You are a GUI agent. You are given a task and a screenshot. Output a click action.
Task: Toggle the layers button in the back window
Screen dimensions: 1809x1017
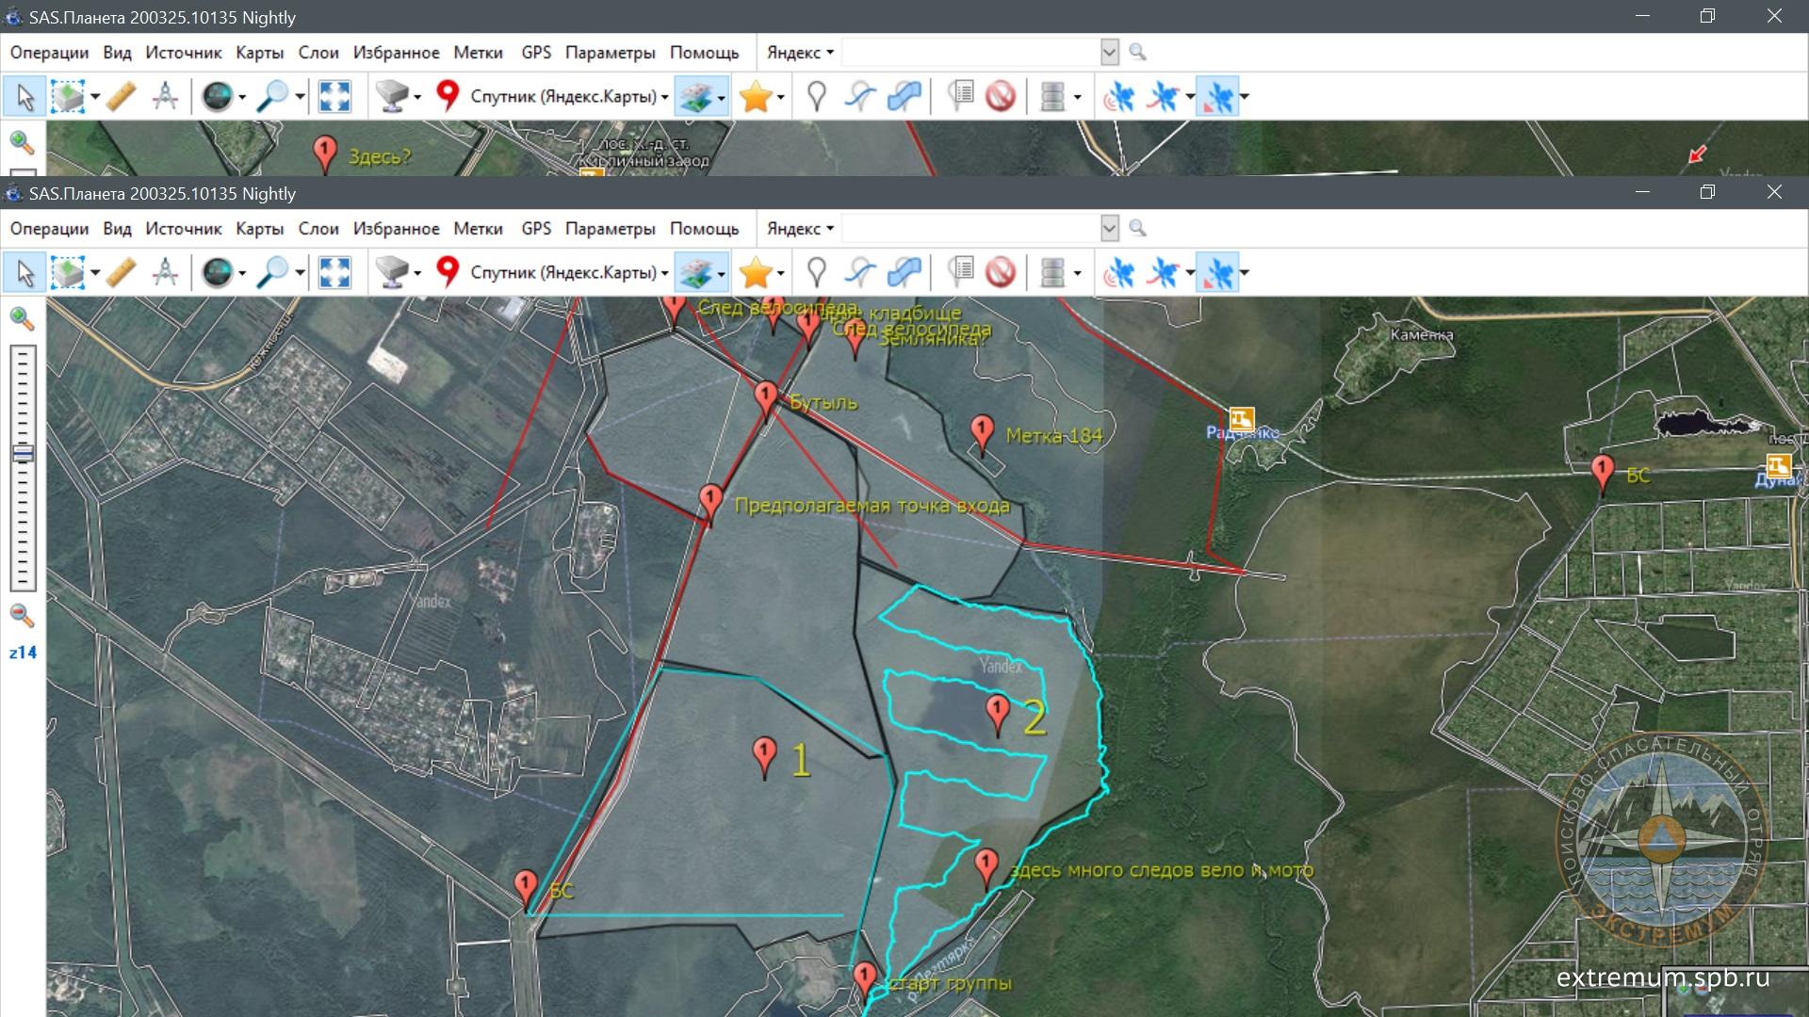coord(696,96)
